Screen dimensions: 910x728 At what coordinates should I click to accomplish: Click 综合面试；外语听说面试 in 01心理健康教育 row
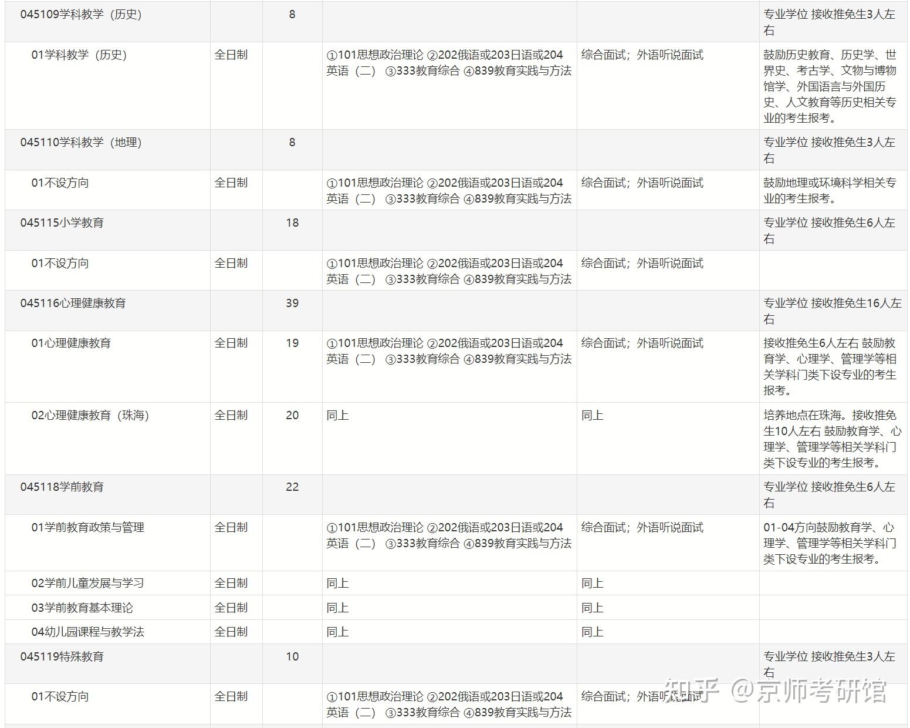(642, 343)
